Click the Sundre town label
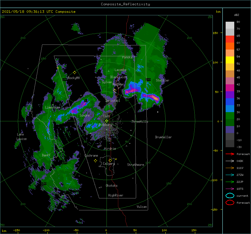 click(x=85, y=115)
